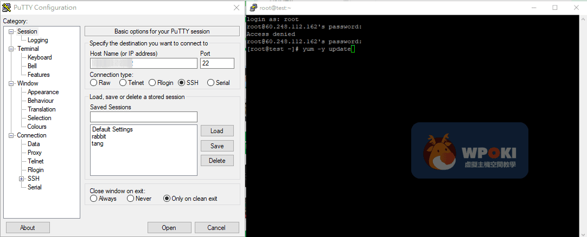This screenshot has height=237, width=587.
Task: Open the Colours settings category
Action: (x=37, y=127)
